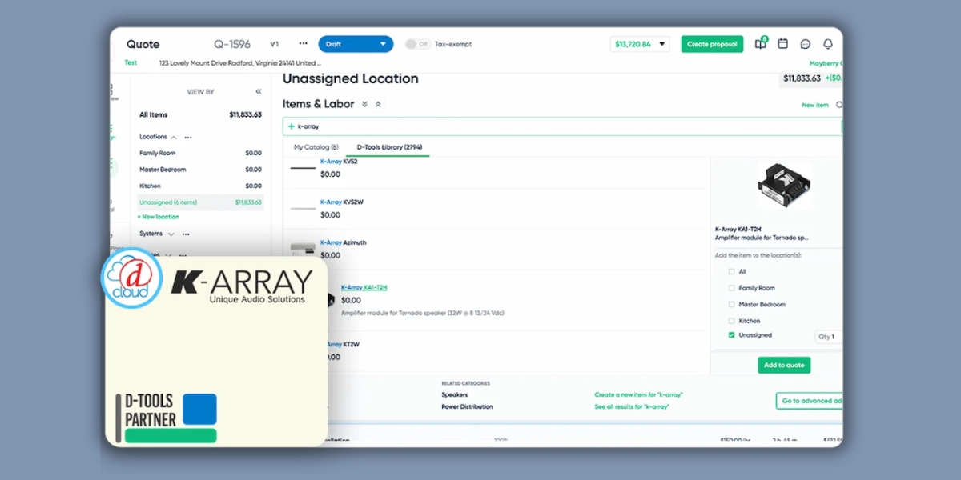Switch to D-Tools Library (2794) tab

[389, 147]
